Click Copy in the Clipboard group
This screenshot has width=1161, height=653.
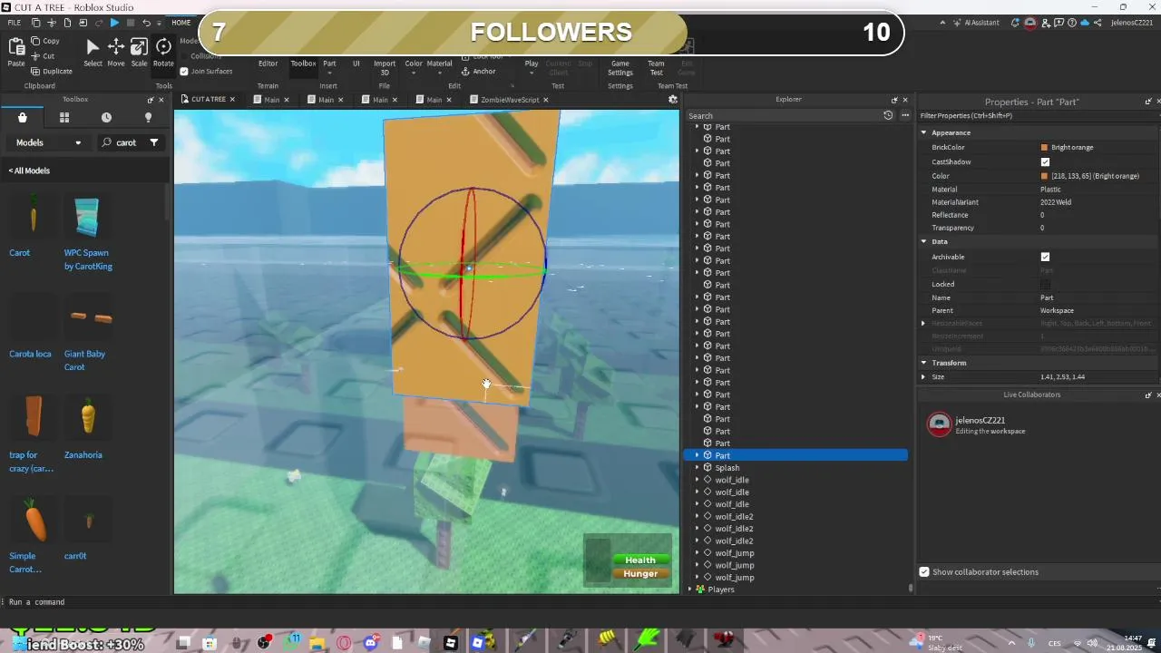coord(45,41)
